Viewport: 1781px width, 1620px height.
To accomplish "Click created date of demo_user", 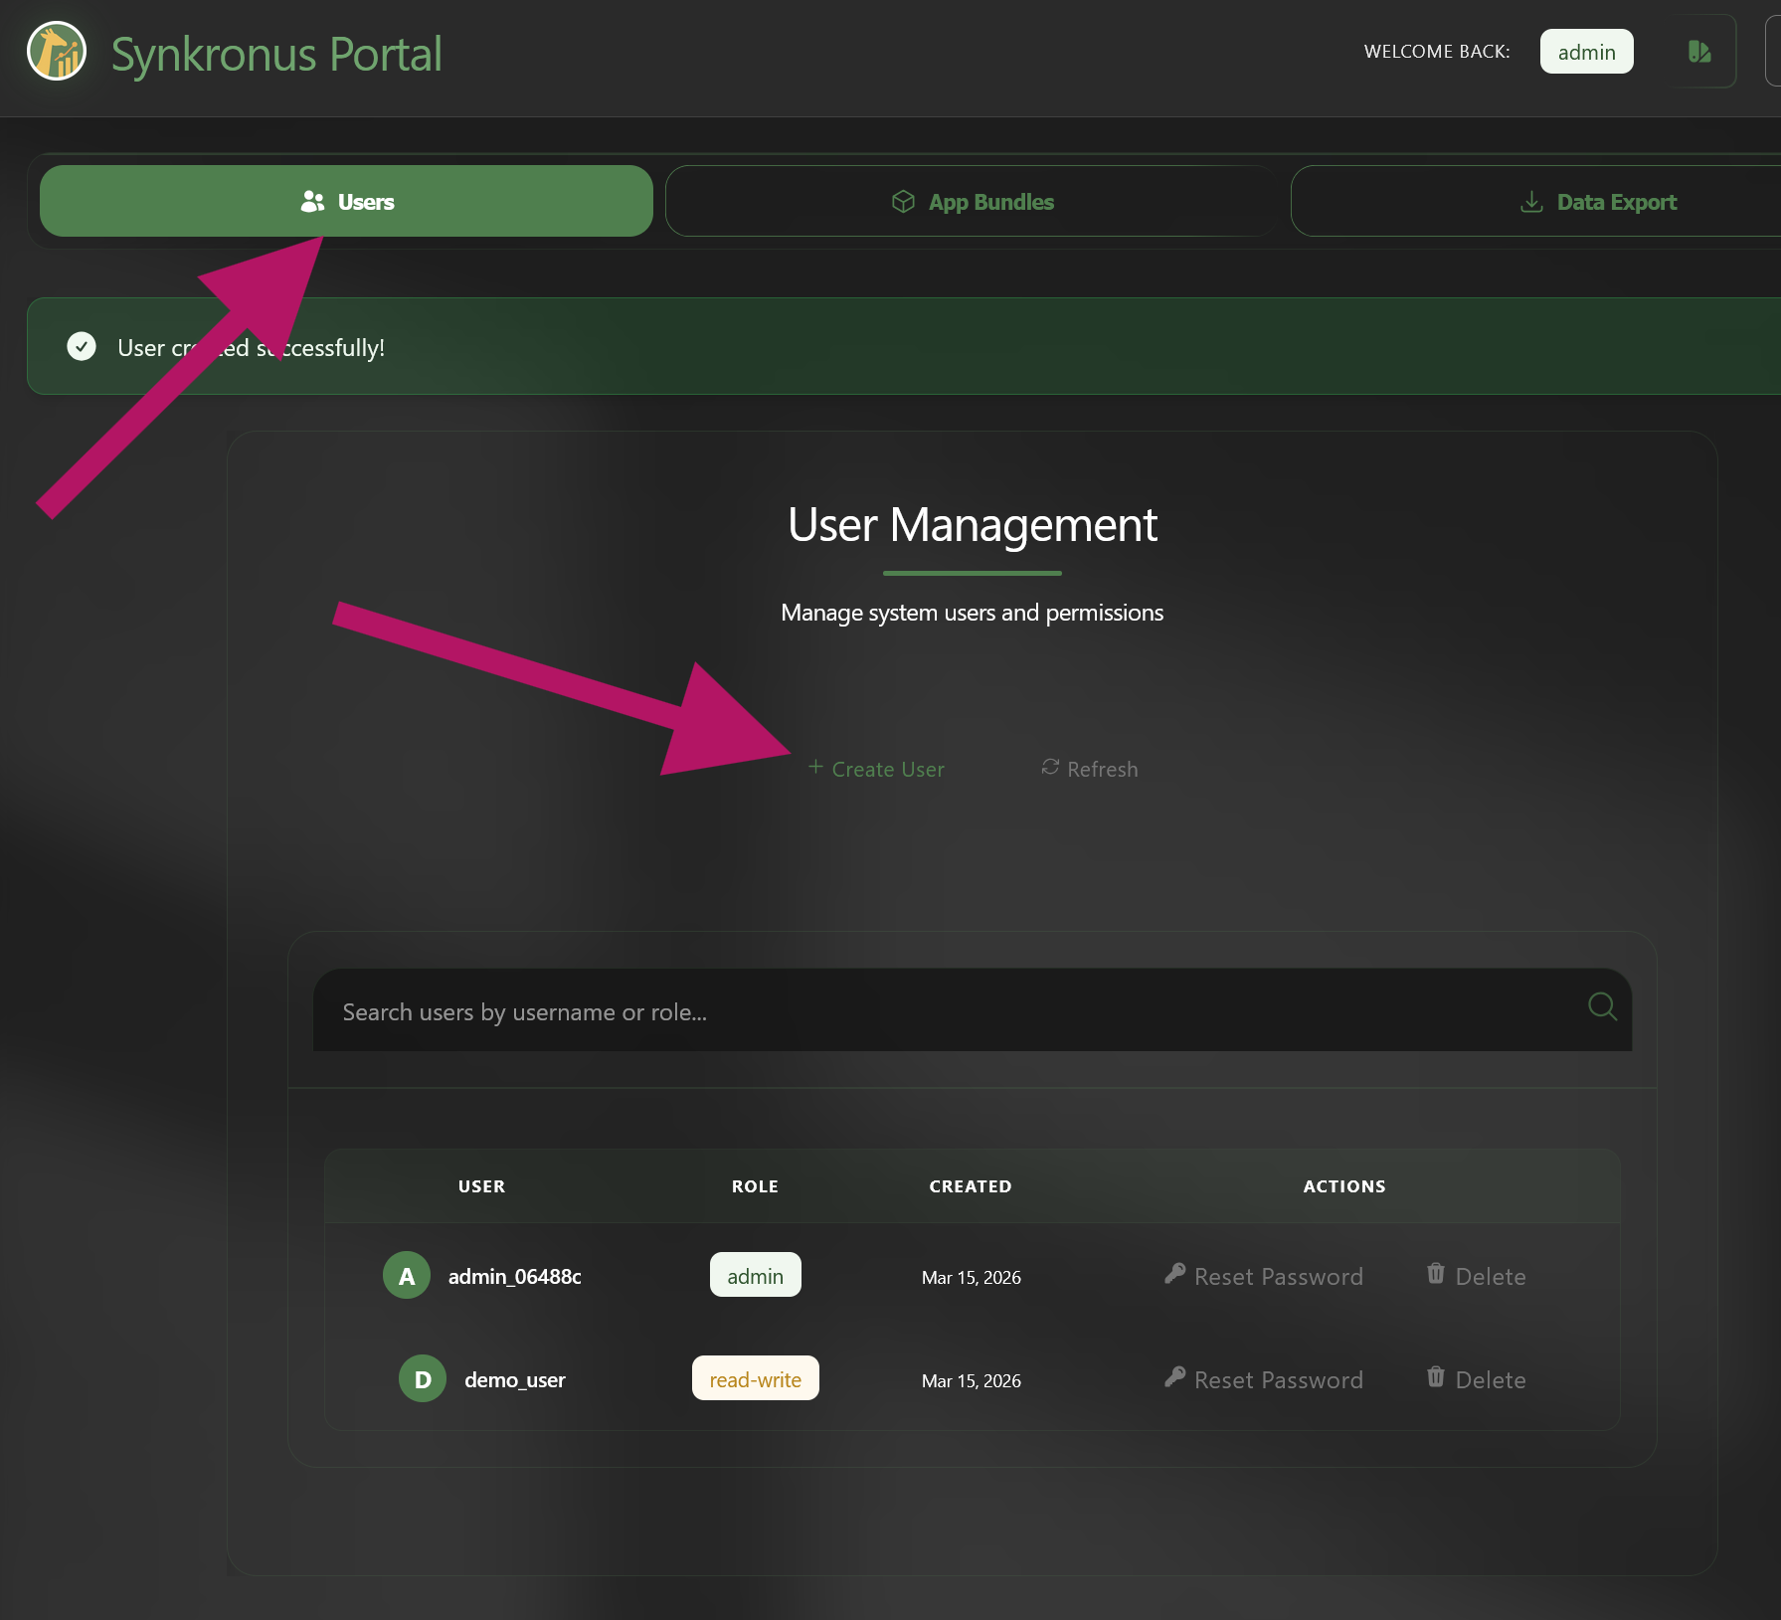I will [972, 1380].
